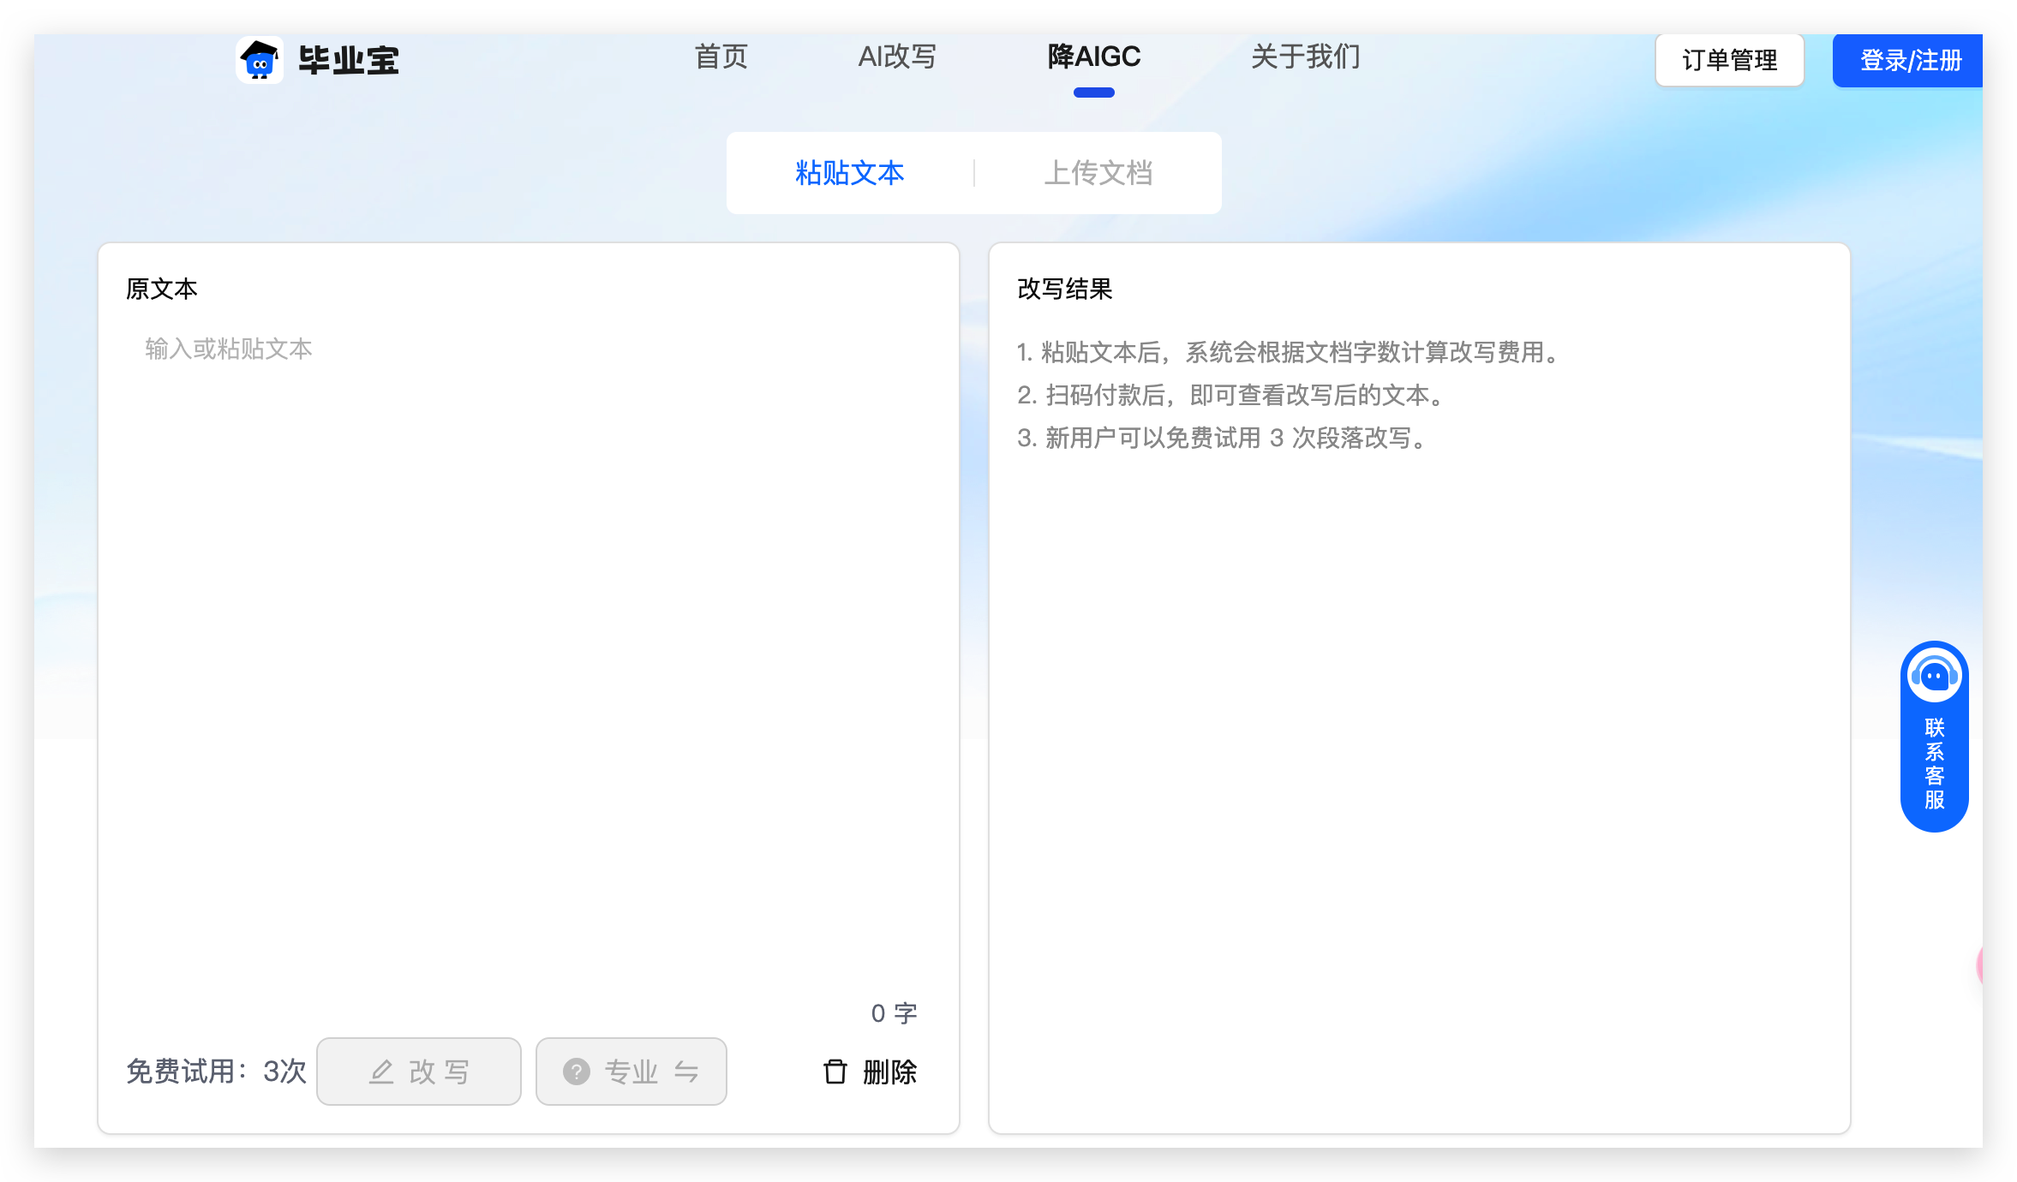Click the swap arrows icon beside 专业

686,1072
